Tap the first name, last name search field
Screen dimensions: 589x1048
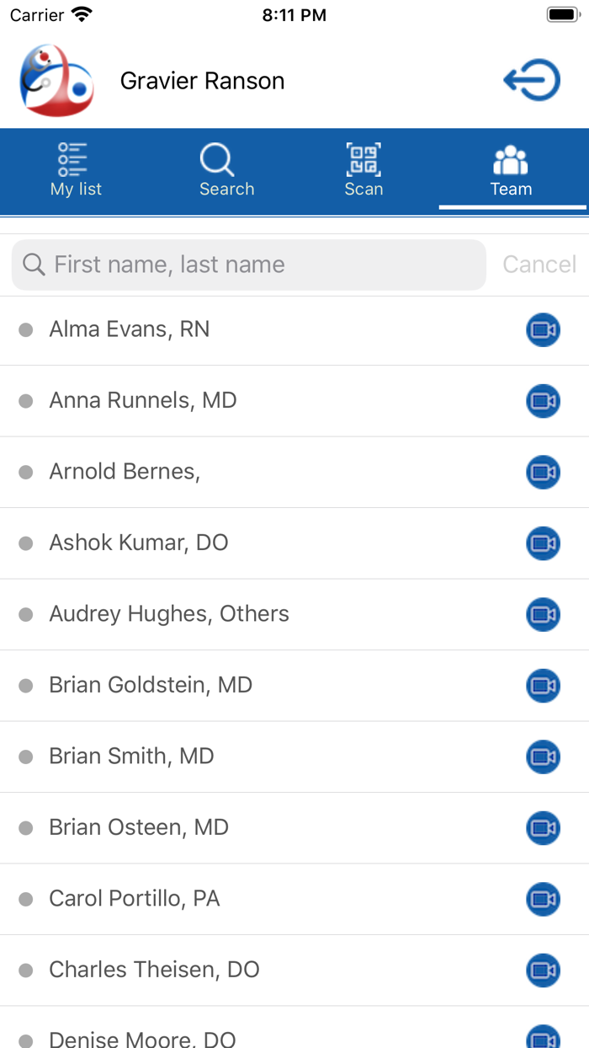[x=248, y=264]
